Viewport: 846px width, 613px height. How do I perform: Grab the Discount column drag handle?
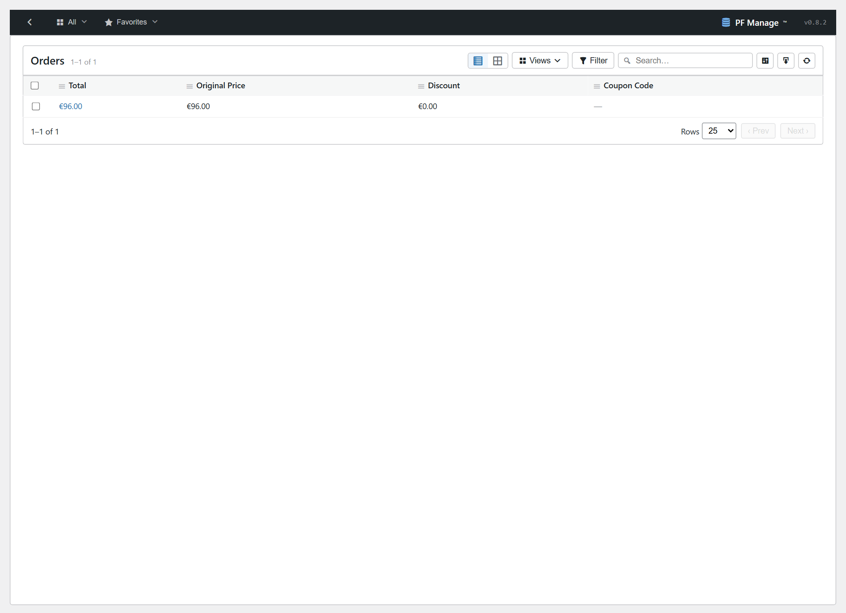[421, 86]
